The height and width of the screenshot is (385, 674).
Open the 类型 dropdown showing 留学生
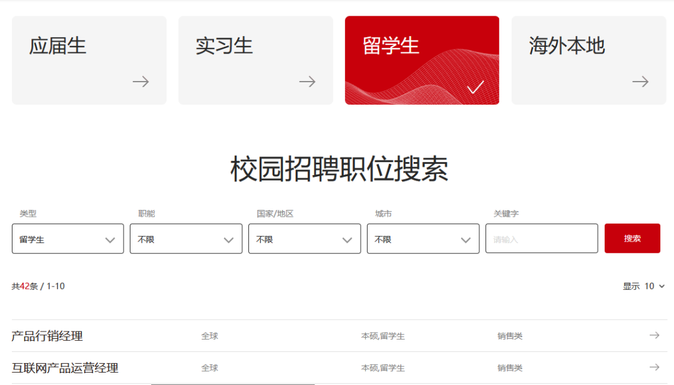pyautogui.click(x=67, y=239)
